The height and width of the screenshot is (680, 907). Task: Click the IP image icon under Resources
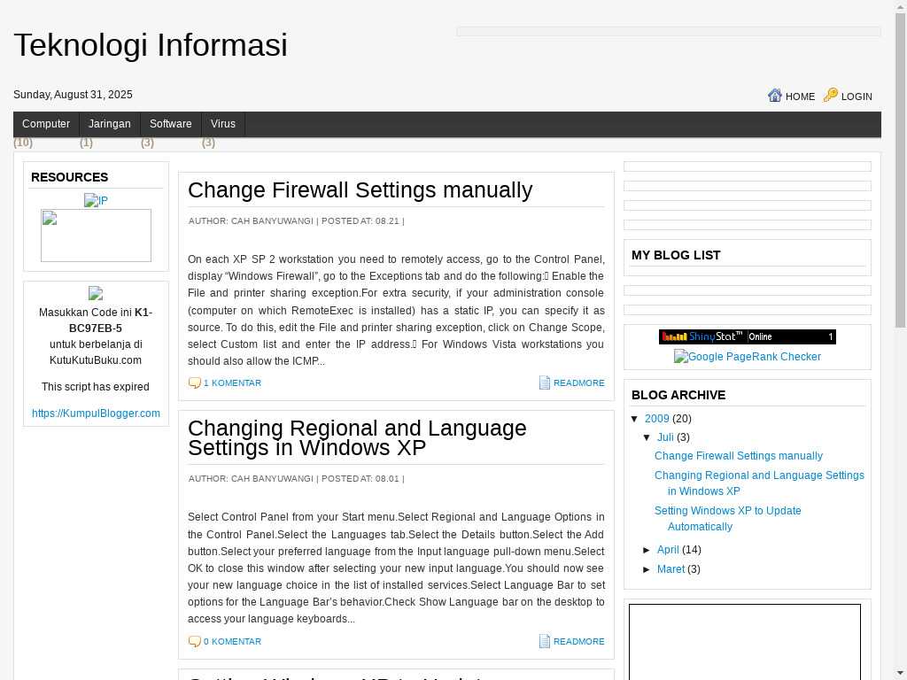pyautogui.click(x=96, y=201)
